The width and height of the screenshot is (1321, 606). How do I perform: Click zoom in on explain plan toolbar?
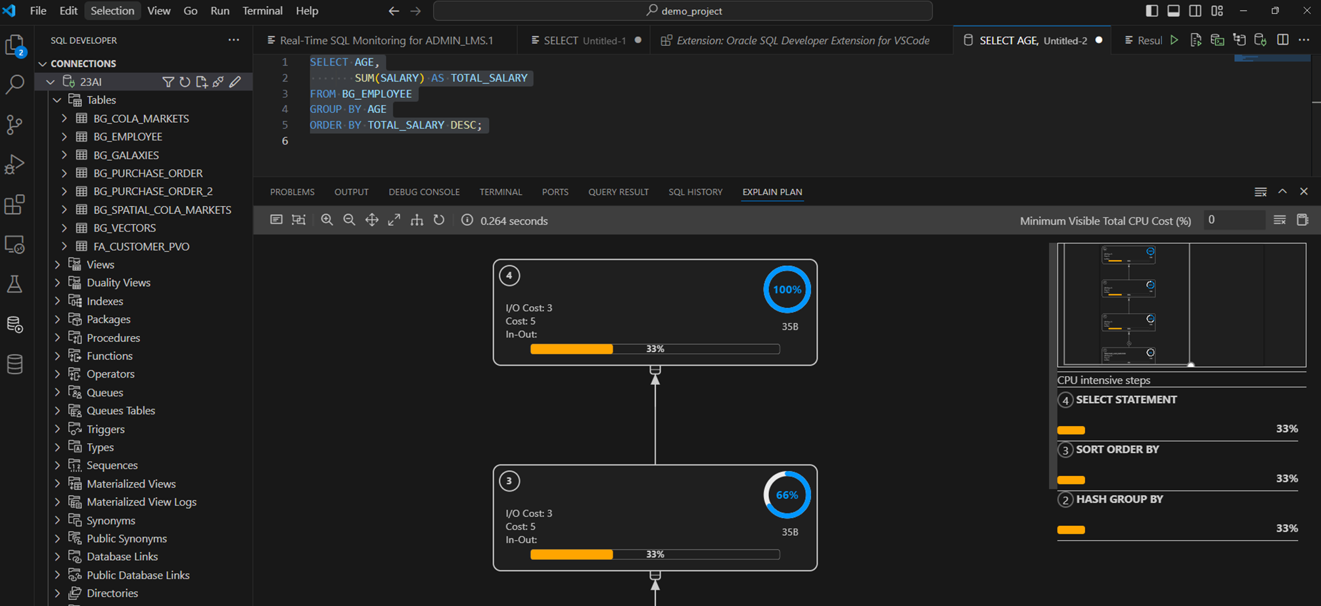tap(327, 220)
